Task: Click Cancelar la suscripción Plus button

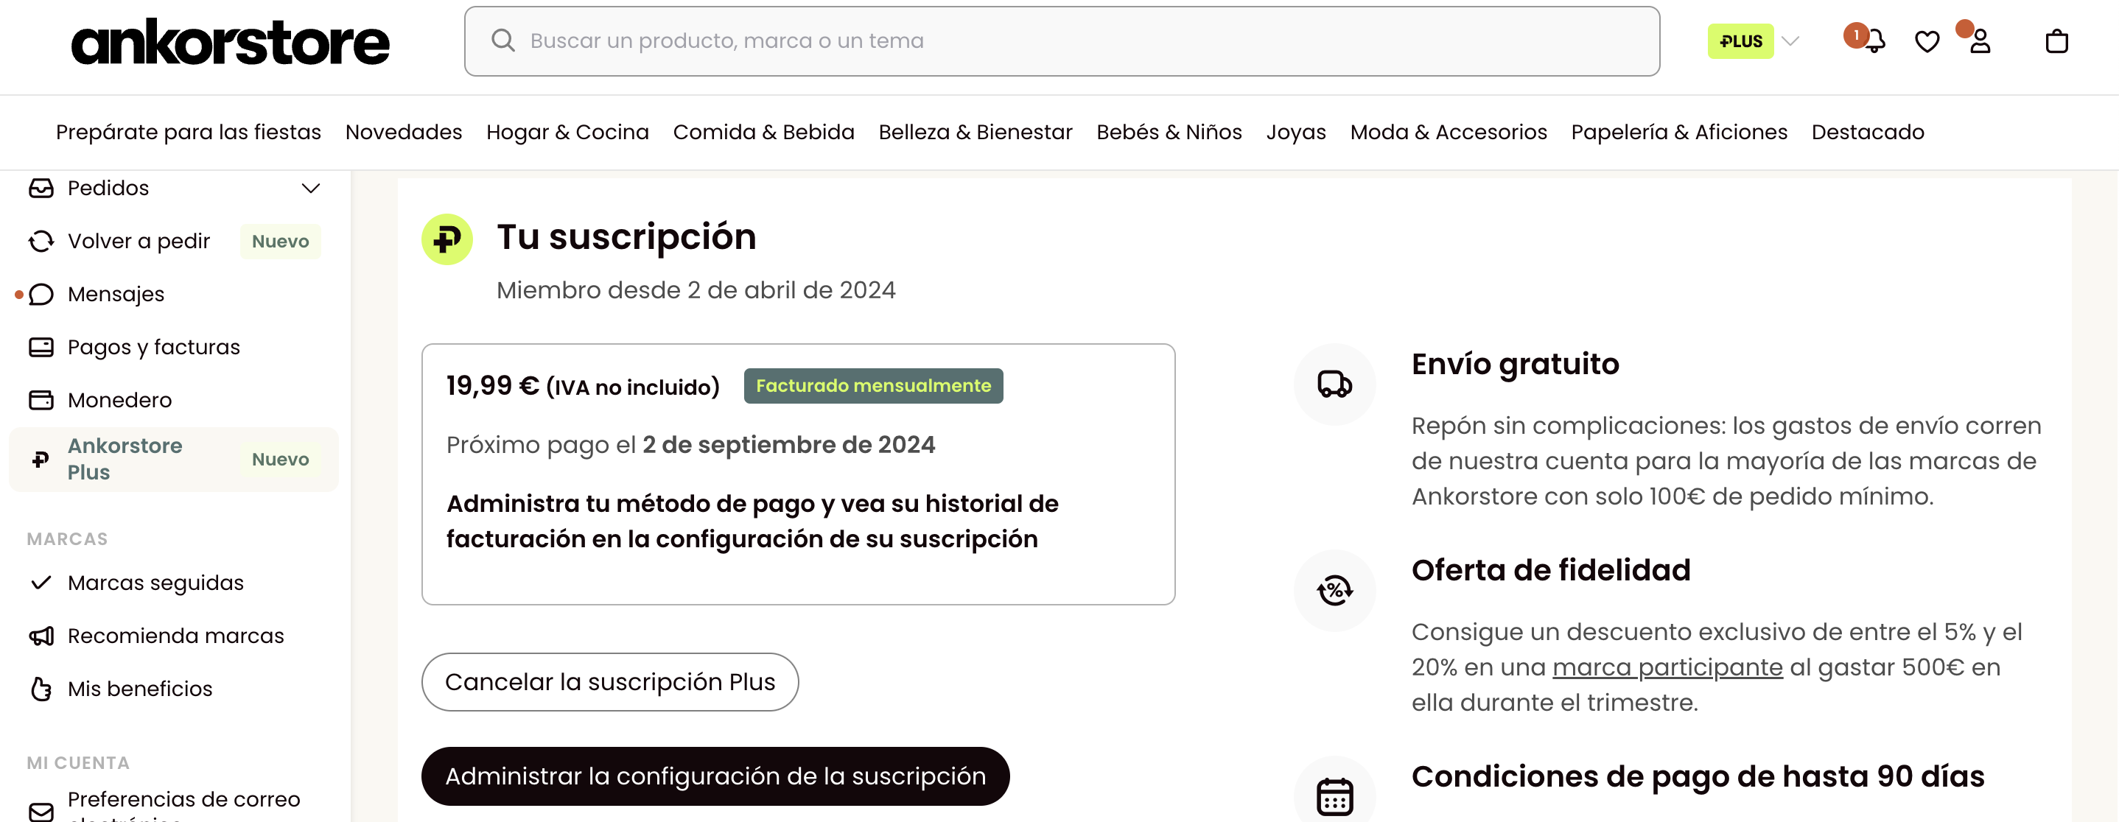Action: click(609, 681)
